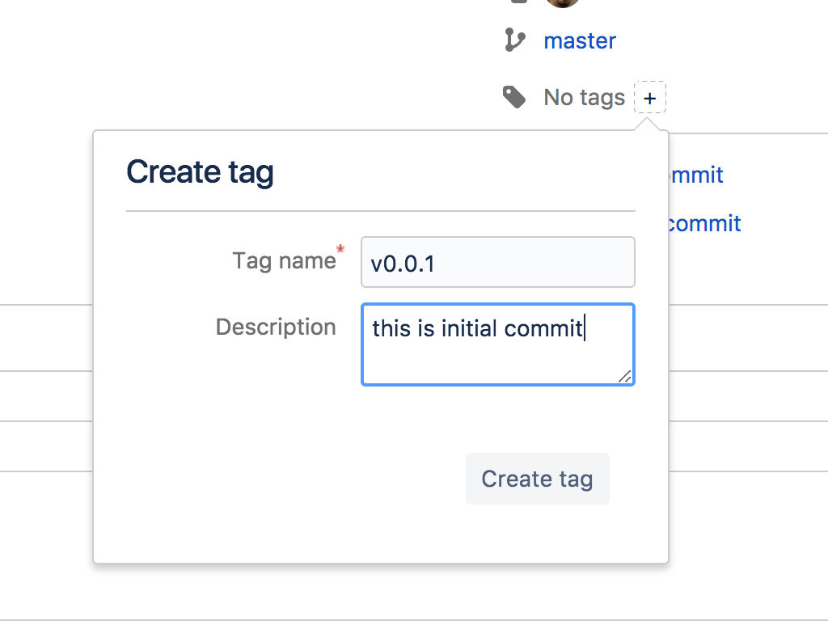Click the branch icon beside master
828x621 pixels.
tap(514, 40)
